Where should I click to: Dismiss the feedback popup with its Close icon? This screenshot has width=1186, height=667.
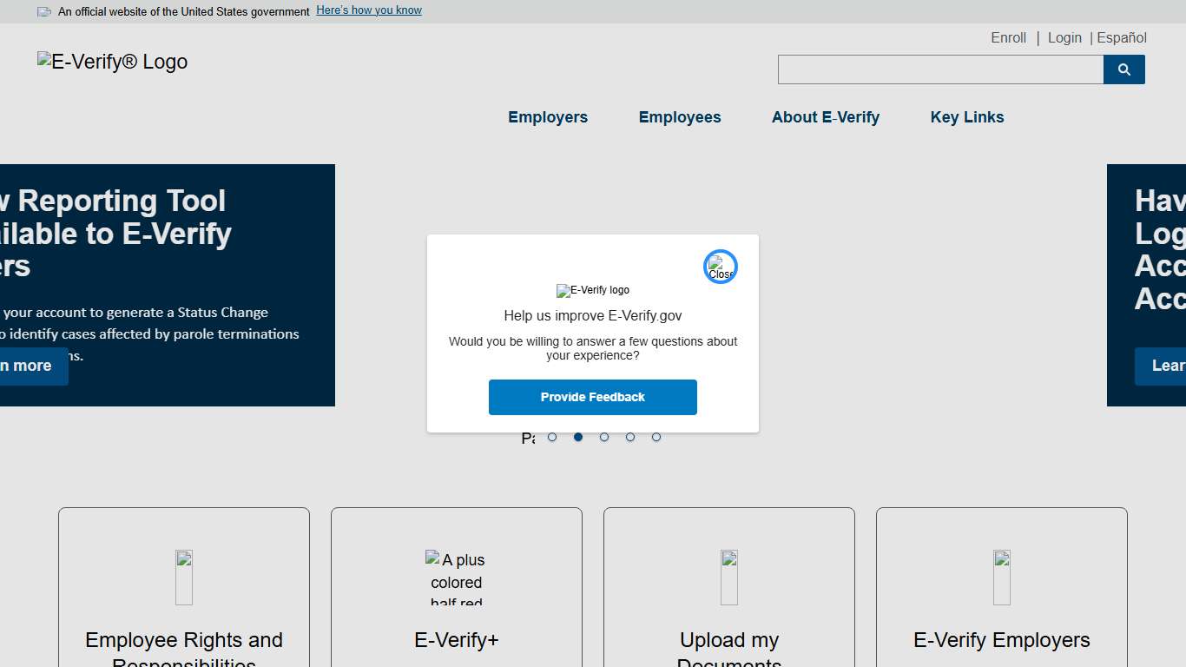click(720, 266)
